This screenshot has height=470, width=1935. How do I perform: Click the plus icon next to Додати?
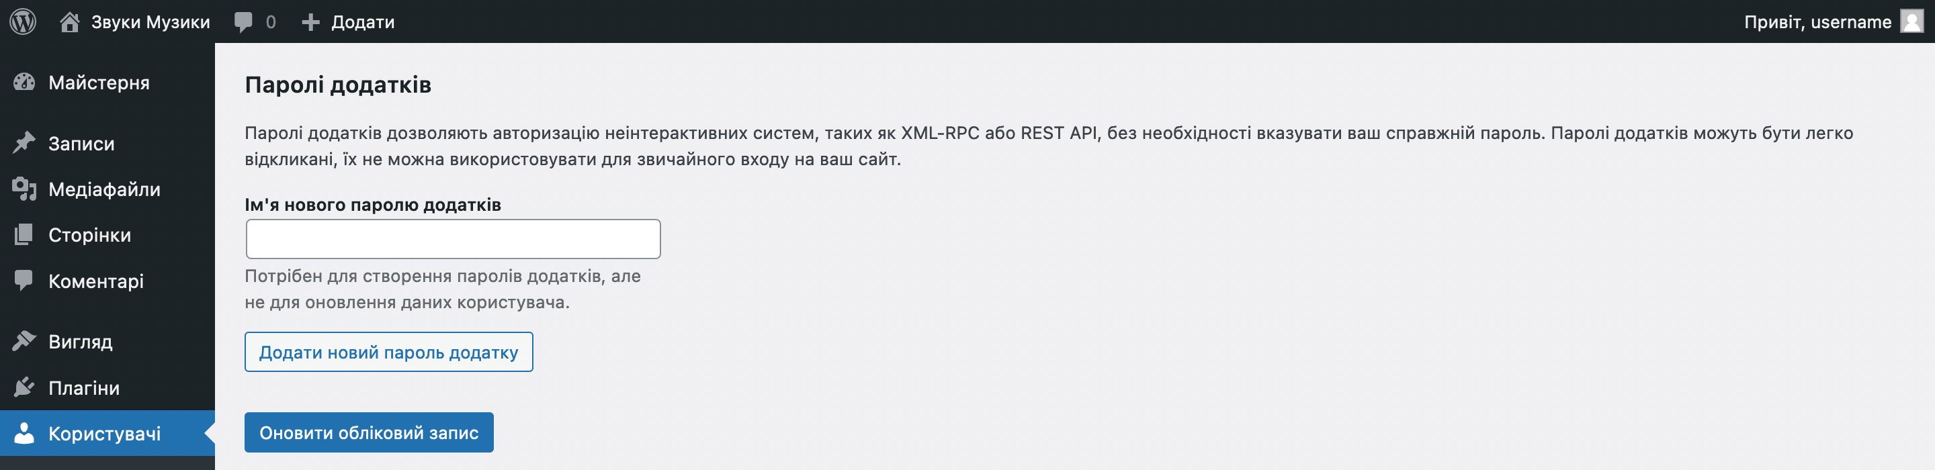(x=310, y=23)
